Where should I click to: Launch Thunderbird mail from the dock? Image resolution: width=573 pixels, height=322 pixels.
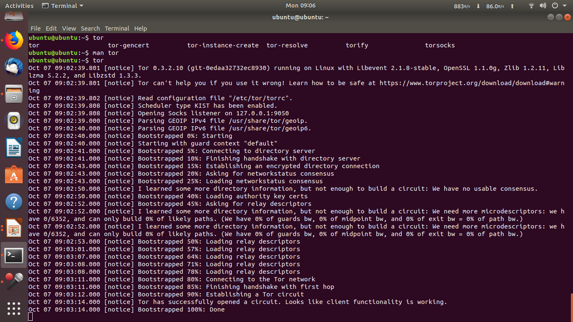(14, 67)
